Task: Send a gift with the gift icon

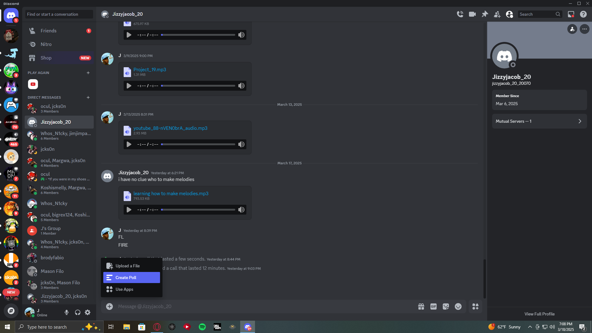Action: pyautogui.click(x=421, y=306)
